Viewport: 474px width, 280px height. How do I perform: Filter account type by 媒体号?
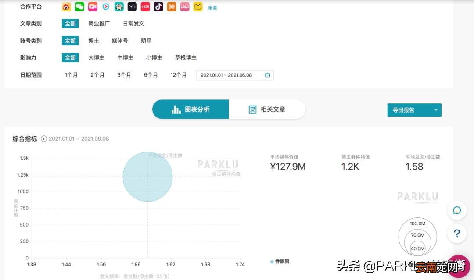coord(120,40)
